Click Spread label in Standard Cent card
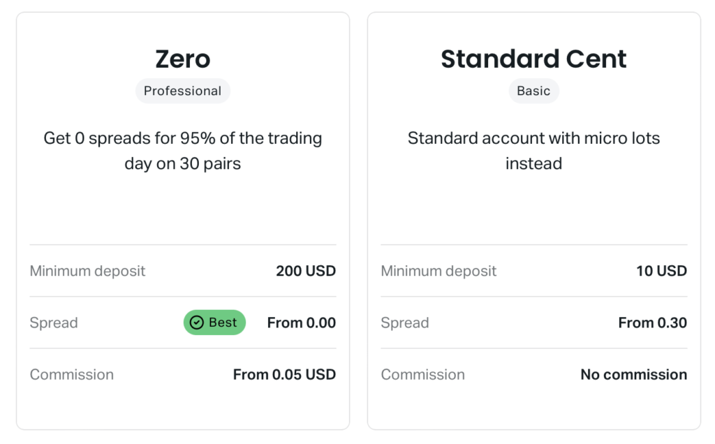715x444 pixels. (x=405, y=323)
